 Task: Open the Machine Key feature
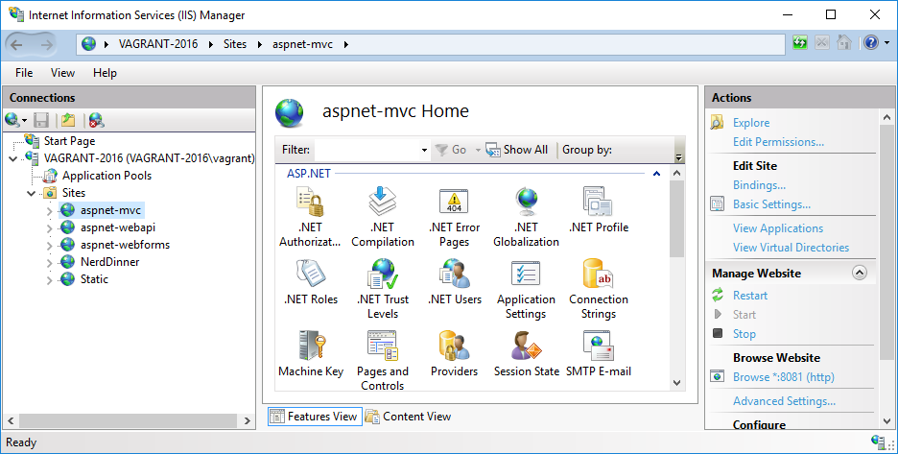(311, 354)
